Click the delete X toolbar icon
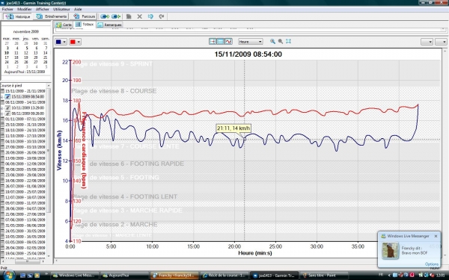The height and width of the screenshot is (280, 449). pos(139,16)
